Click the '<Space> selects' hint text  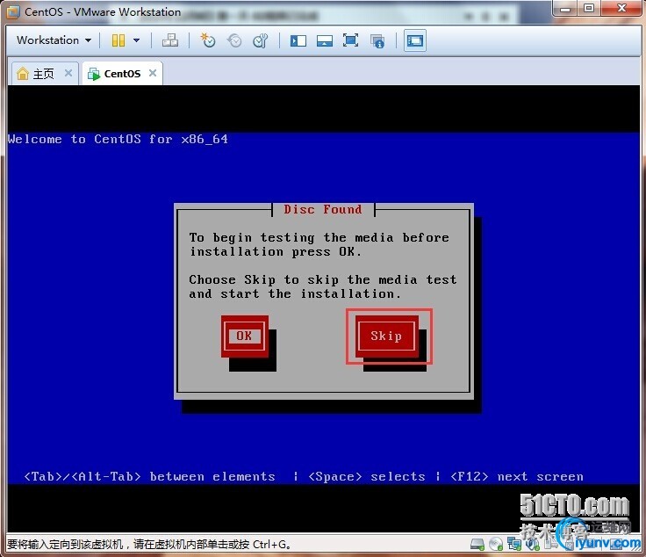[366, 476]
